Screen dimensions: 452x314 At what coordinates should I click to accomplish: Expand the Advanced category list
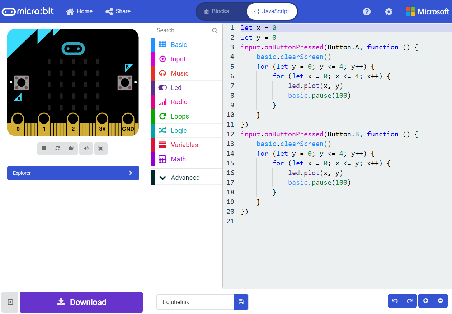tap(185, 177)
